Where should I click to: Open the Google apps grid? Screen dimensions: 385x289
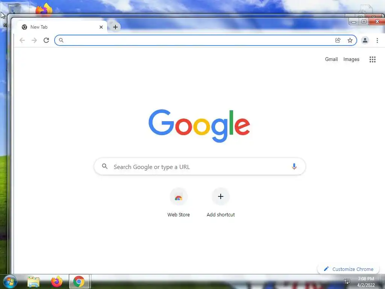pyautogui.click(x=372, y=59)
